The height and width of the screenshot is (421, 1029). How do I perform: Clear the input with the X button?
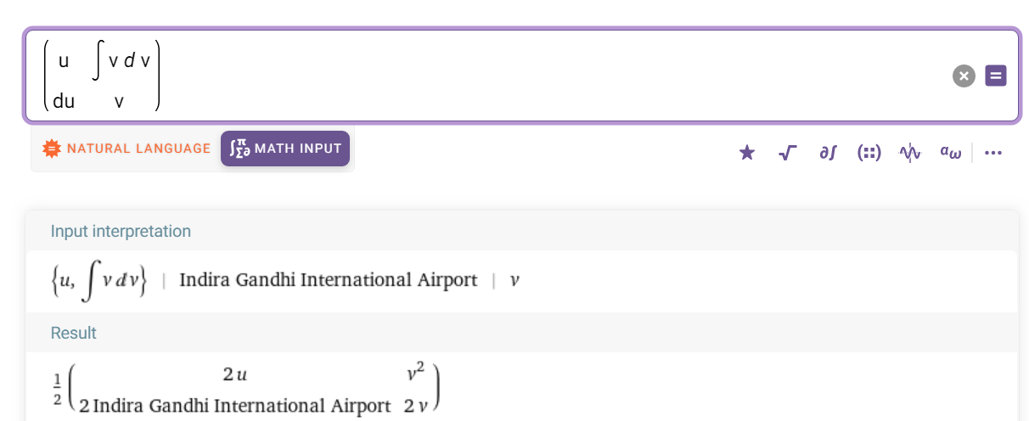(x=964, y=76)
